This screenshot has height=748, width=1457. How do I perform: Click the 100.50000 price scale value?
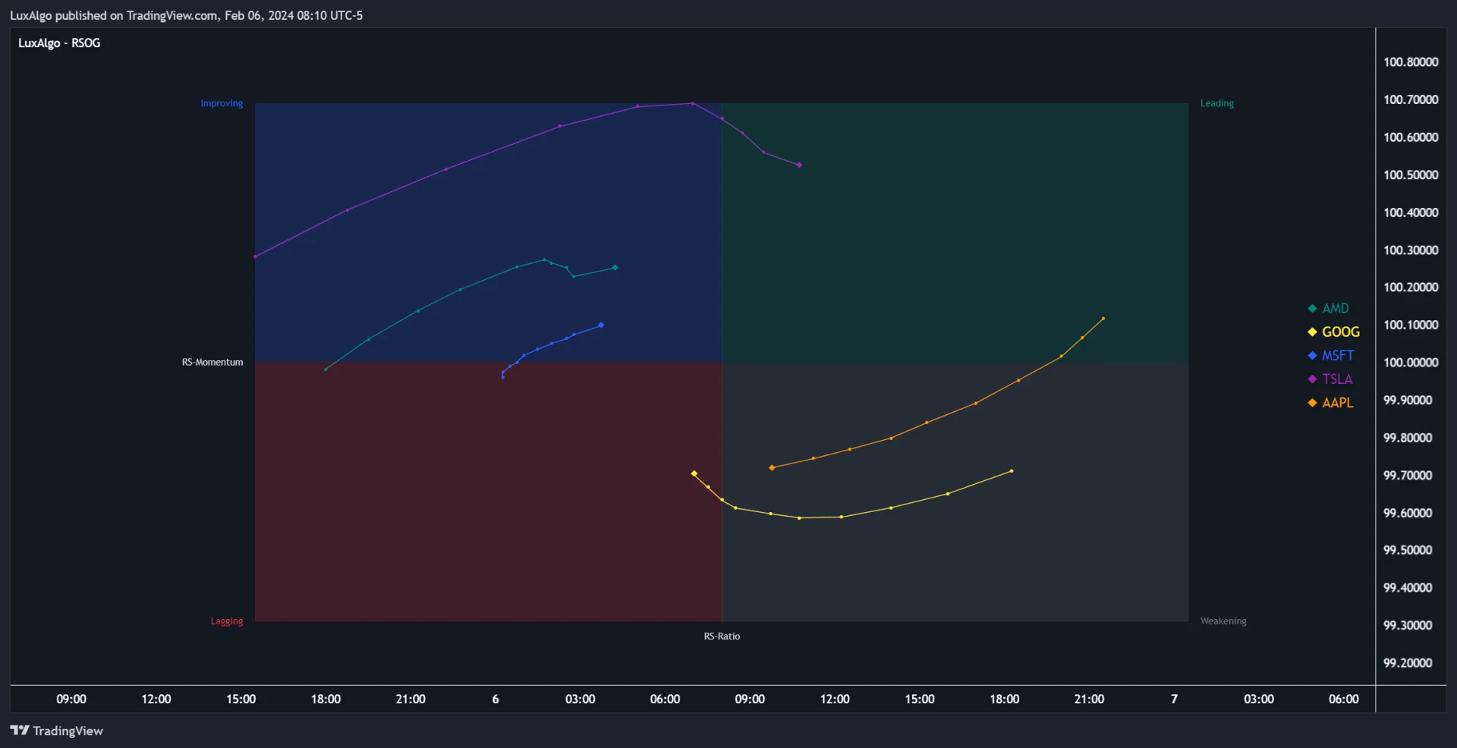click(x=1411, y=174)
